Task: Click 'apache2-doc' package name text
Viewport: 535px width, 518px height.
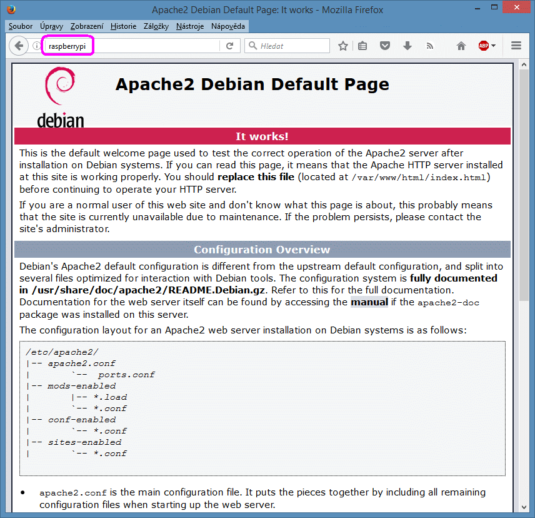Action: (448, 303)
